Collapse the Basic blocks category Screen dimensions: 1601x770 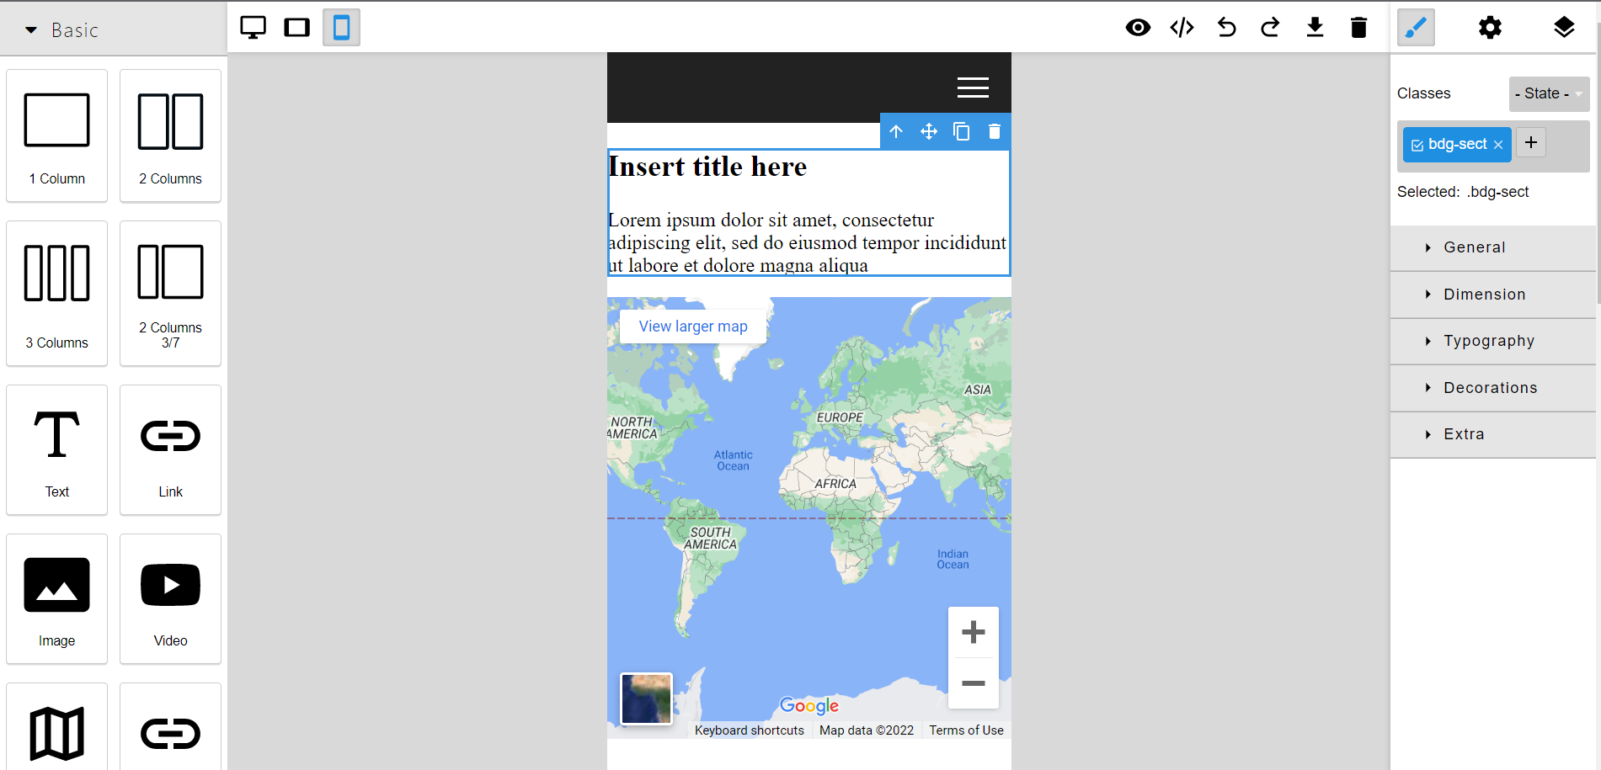[114, 29]
